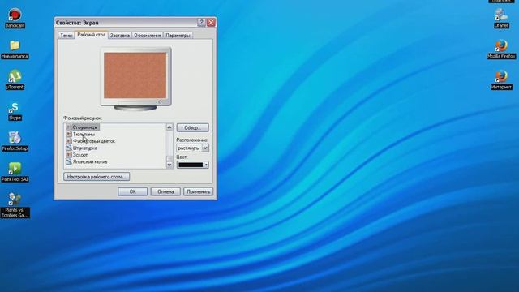This screenshot has width=519, height=292.
Task: Select Эскорт wallpaper in the list
Action: pyautogui.click(x=80, y=155)
